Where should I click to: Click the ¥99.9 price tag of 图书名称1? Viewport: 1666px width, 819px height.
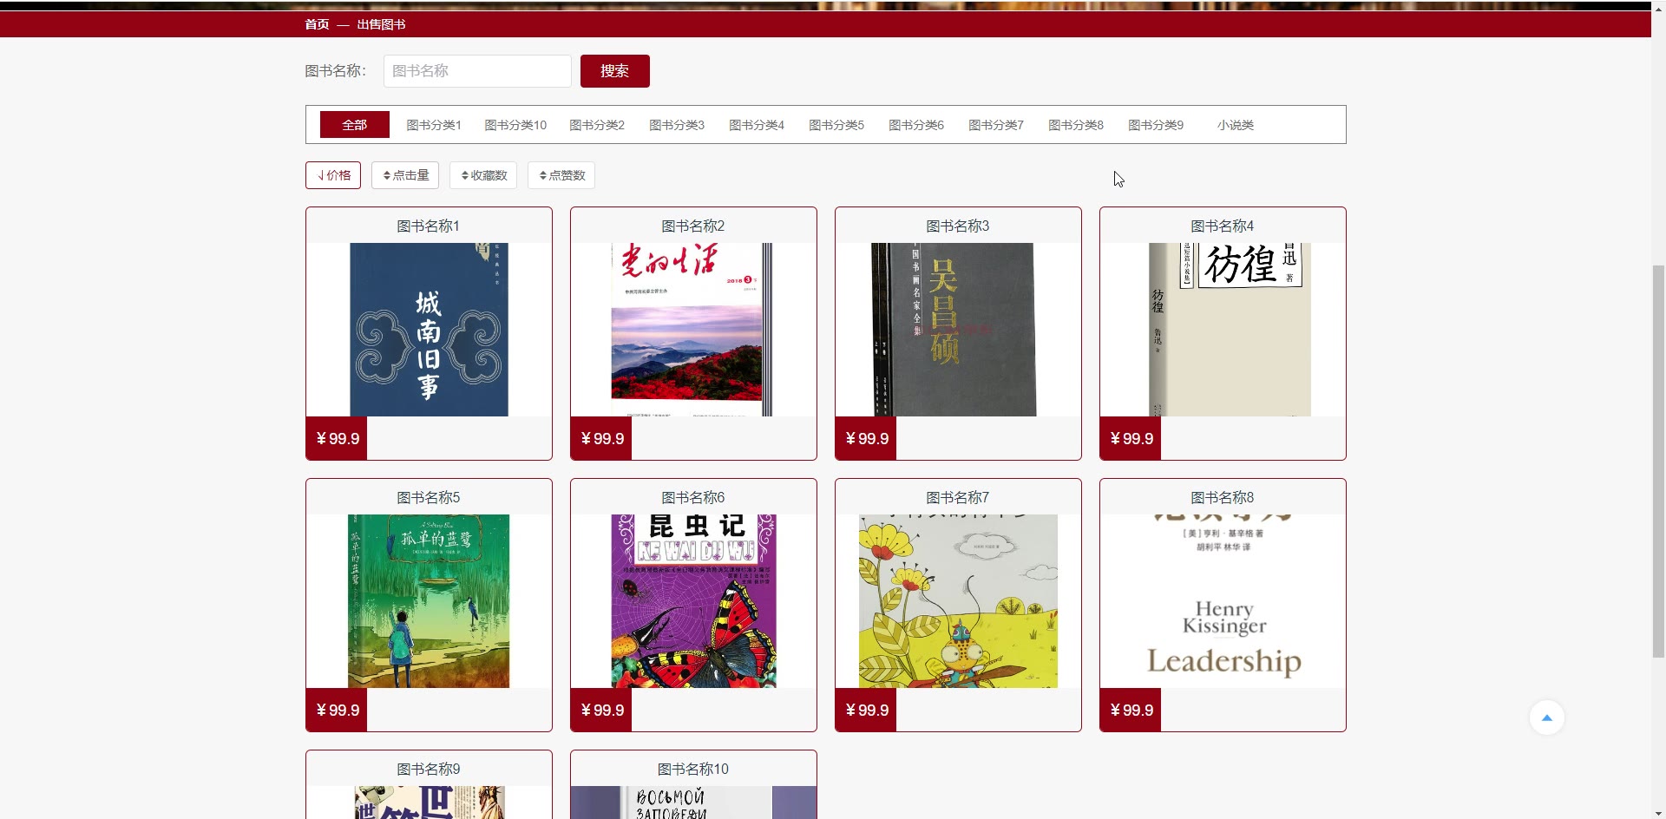pyautogui.click(x=337, y=438)
